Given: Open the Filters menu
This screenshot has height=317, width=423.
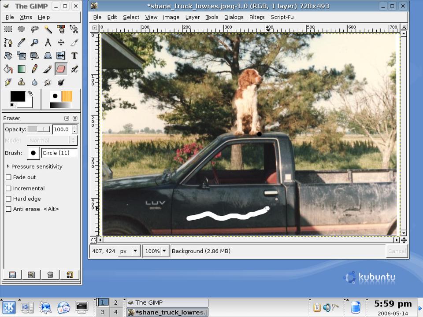Looking at the screenshot, I should pyautogui.click(x=256, y=17).
